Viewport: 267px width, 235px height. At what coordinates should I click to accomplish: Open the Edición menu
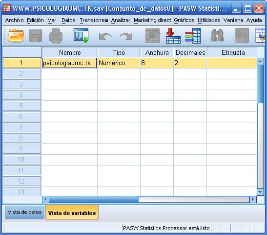tap(35, 20)
